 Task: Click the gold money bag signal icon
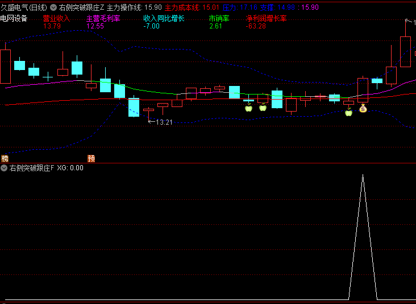363,108
